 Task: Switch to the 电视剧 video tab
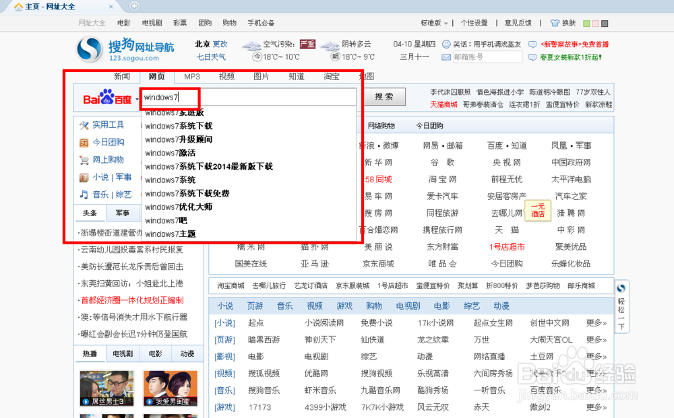coord(123,353)
